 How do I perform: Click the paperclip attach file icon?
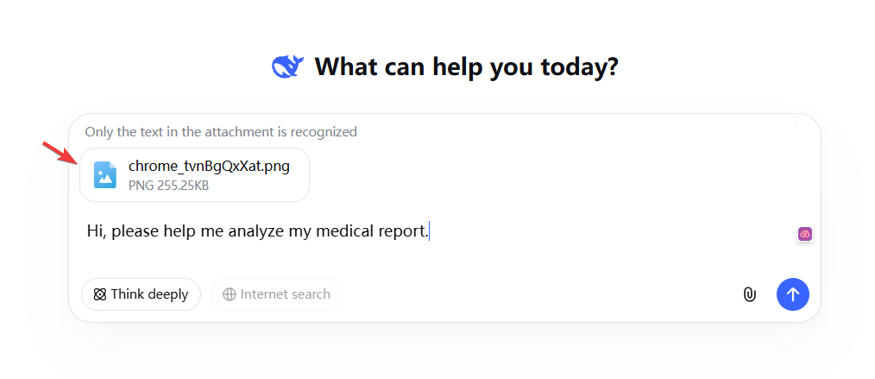tap(749, 294)
